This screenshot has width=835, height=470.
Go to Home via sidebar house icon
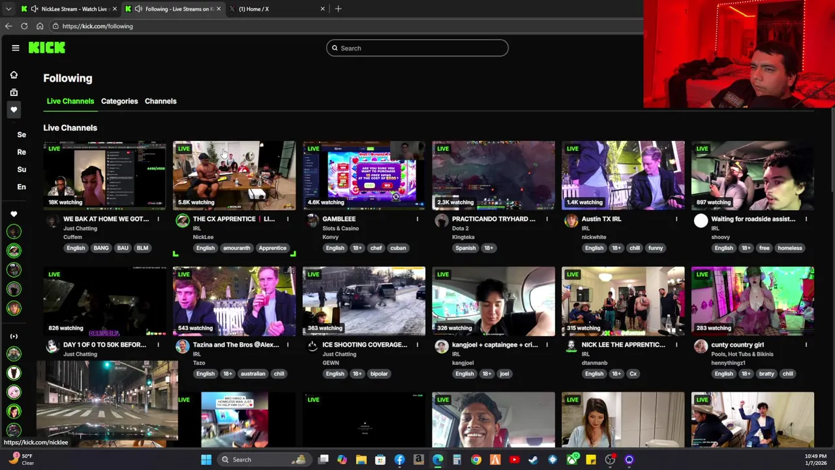click(x=14, y=75)
